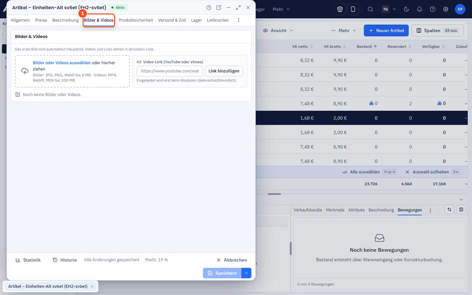This screenshot has height=295, width=472.
Task: Click the upload cloud icon
Action: 25,71
